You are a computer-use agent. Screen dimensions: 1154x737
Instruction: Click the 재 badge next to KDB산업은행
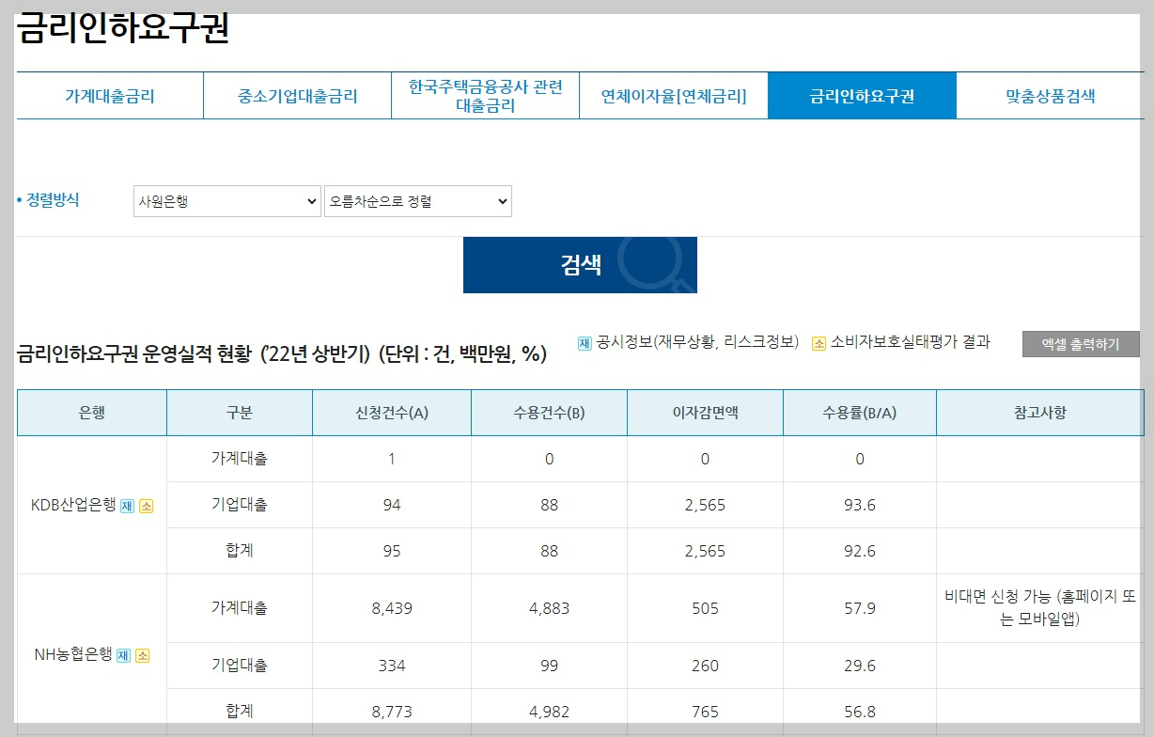[127, 505]
